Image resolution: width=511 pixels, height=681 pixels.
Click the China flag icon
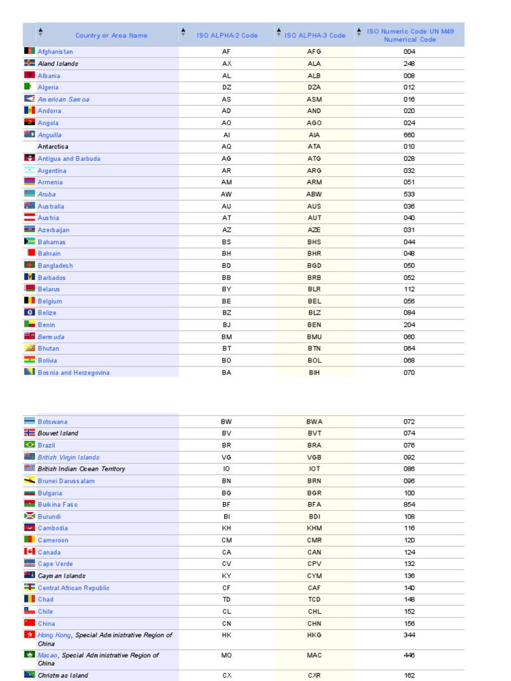29,623
